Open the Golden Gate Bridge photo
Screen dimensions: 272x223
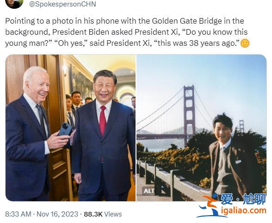[x=202, y=128]
